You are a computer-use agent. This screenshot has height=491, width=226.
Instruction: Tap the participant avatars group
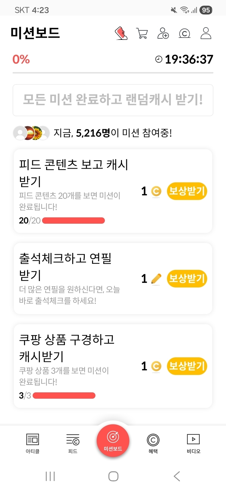pyautogui.click(x=31, y=133)
